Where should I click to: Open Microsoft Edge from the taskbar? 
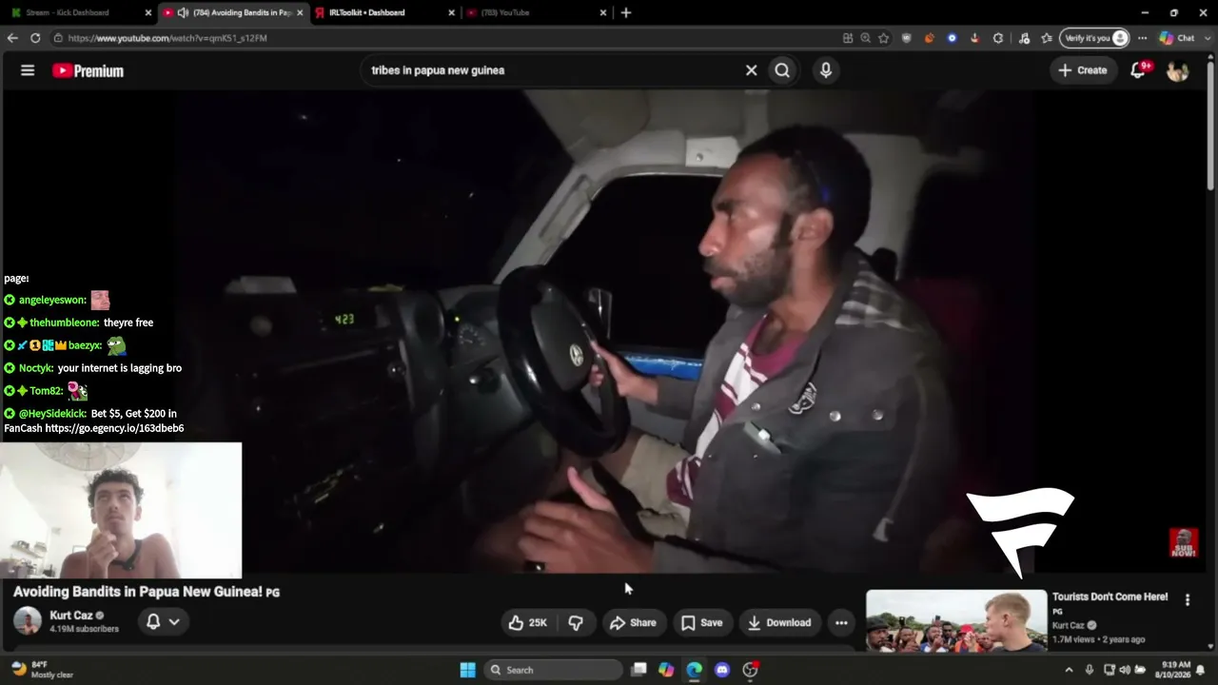pos(695,670)
